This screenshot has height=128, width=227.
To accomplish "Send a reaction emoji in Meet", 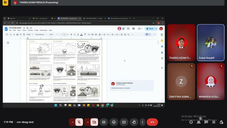I will [x=114, y=122].
